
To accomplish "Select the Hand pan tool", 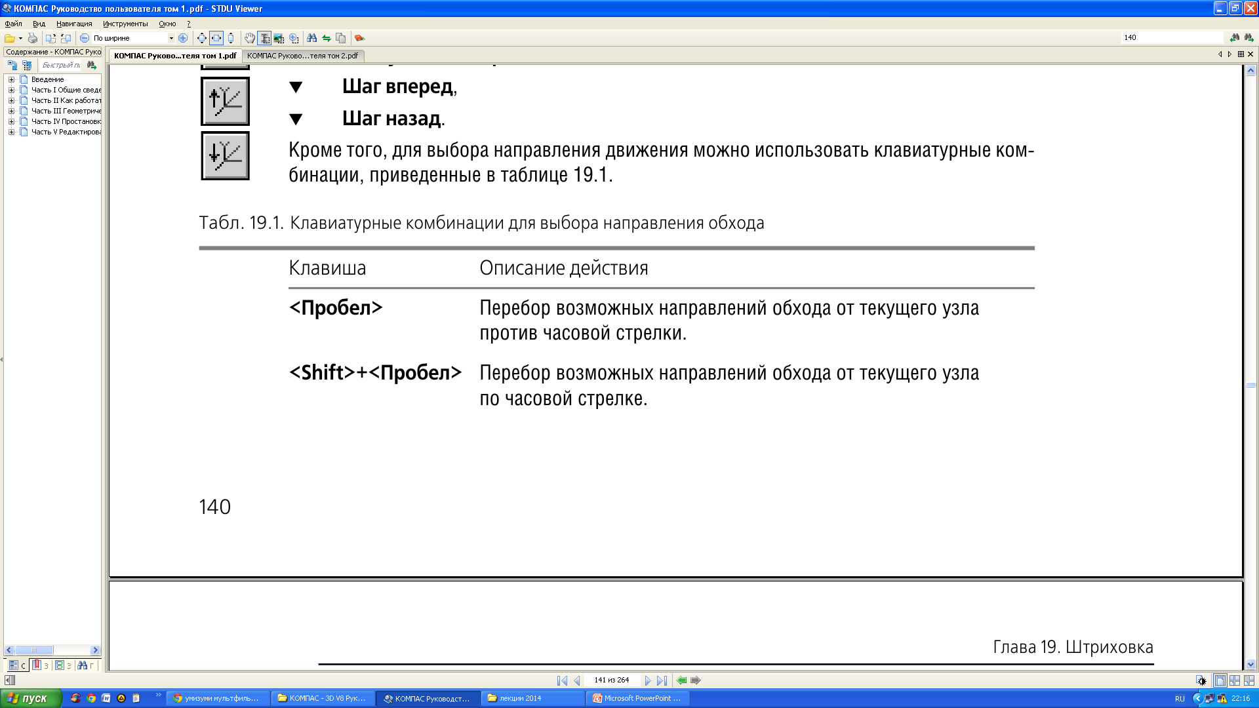I will tap(250, 38).
